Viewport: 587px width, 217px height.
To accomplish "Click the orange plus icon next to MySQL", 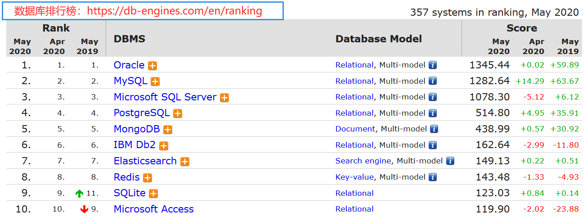I will [155, 81].
